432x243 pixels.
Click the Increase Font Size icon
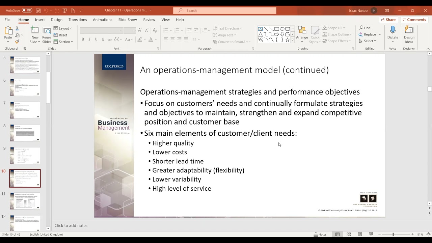click(140, 30)
